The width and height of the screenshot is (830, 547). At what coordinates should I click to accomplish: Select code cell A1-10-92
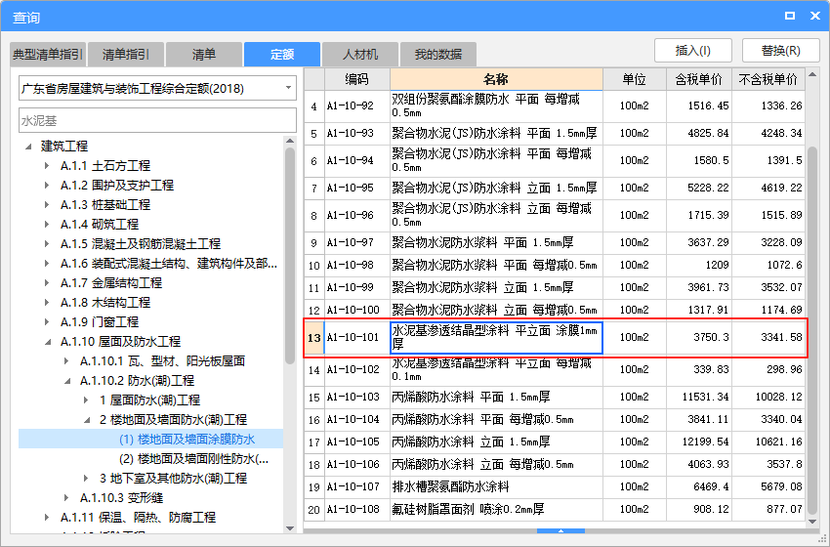click(x=356, y=105)
